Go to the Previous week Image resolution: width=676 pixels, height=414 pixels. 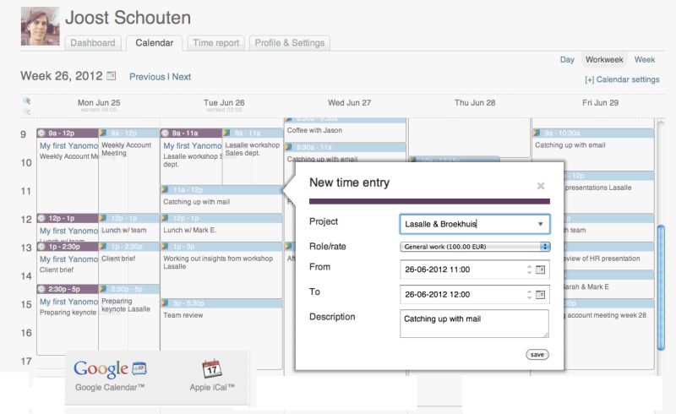(x=147, y=77)
